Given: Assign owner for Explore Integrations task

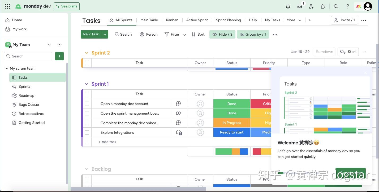Looking at the screenshot, I should pyautogui.click(x=200, y=132).
